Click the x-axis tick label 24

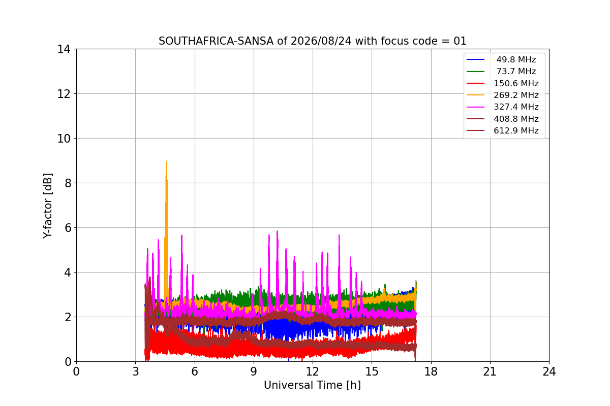tap(549, 371)
